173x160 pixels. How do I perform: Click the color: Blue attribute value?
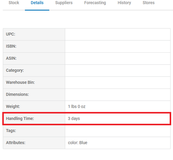(x=78, y=143)
